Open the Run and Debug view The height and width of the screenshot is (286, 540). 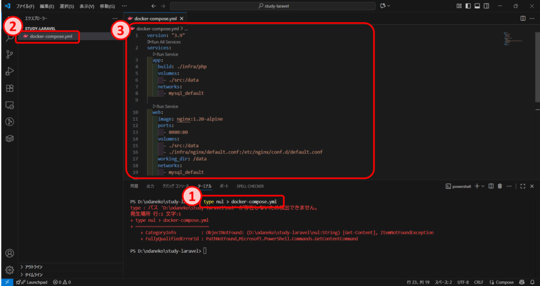coord(9,71)
